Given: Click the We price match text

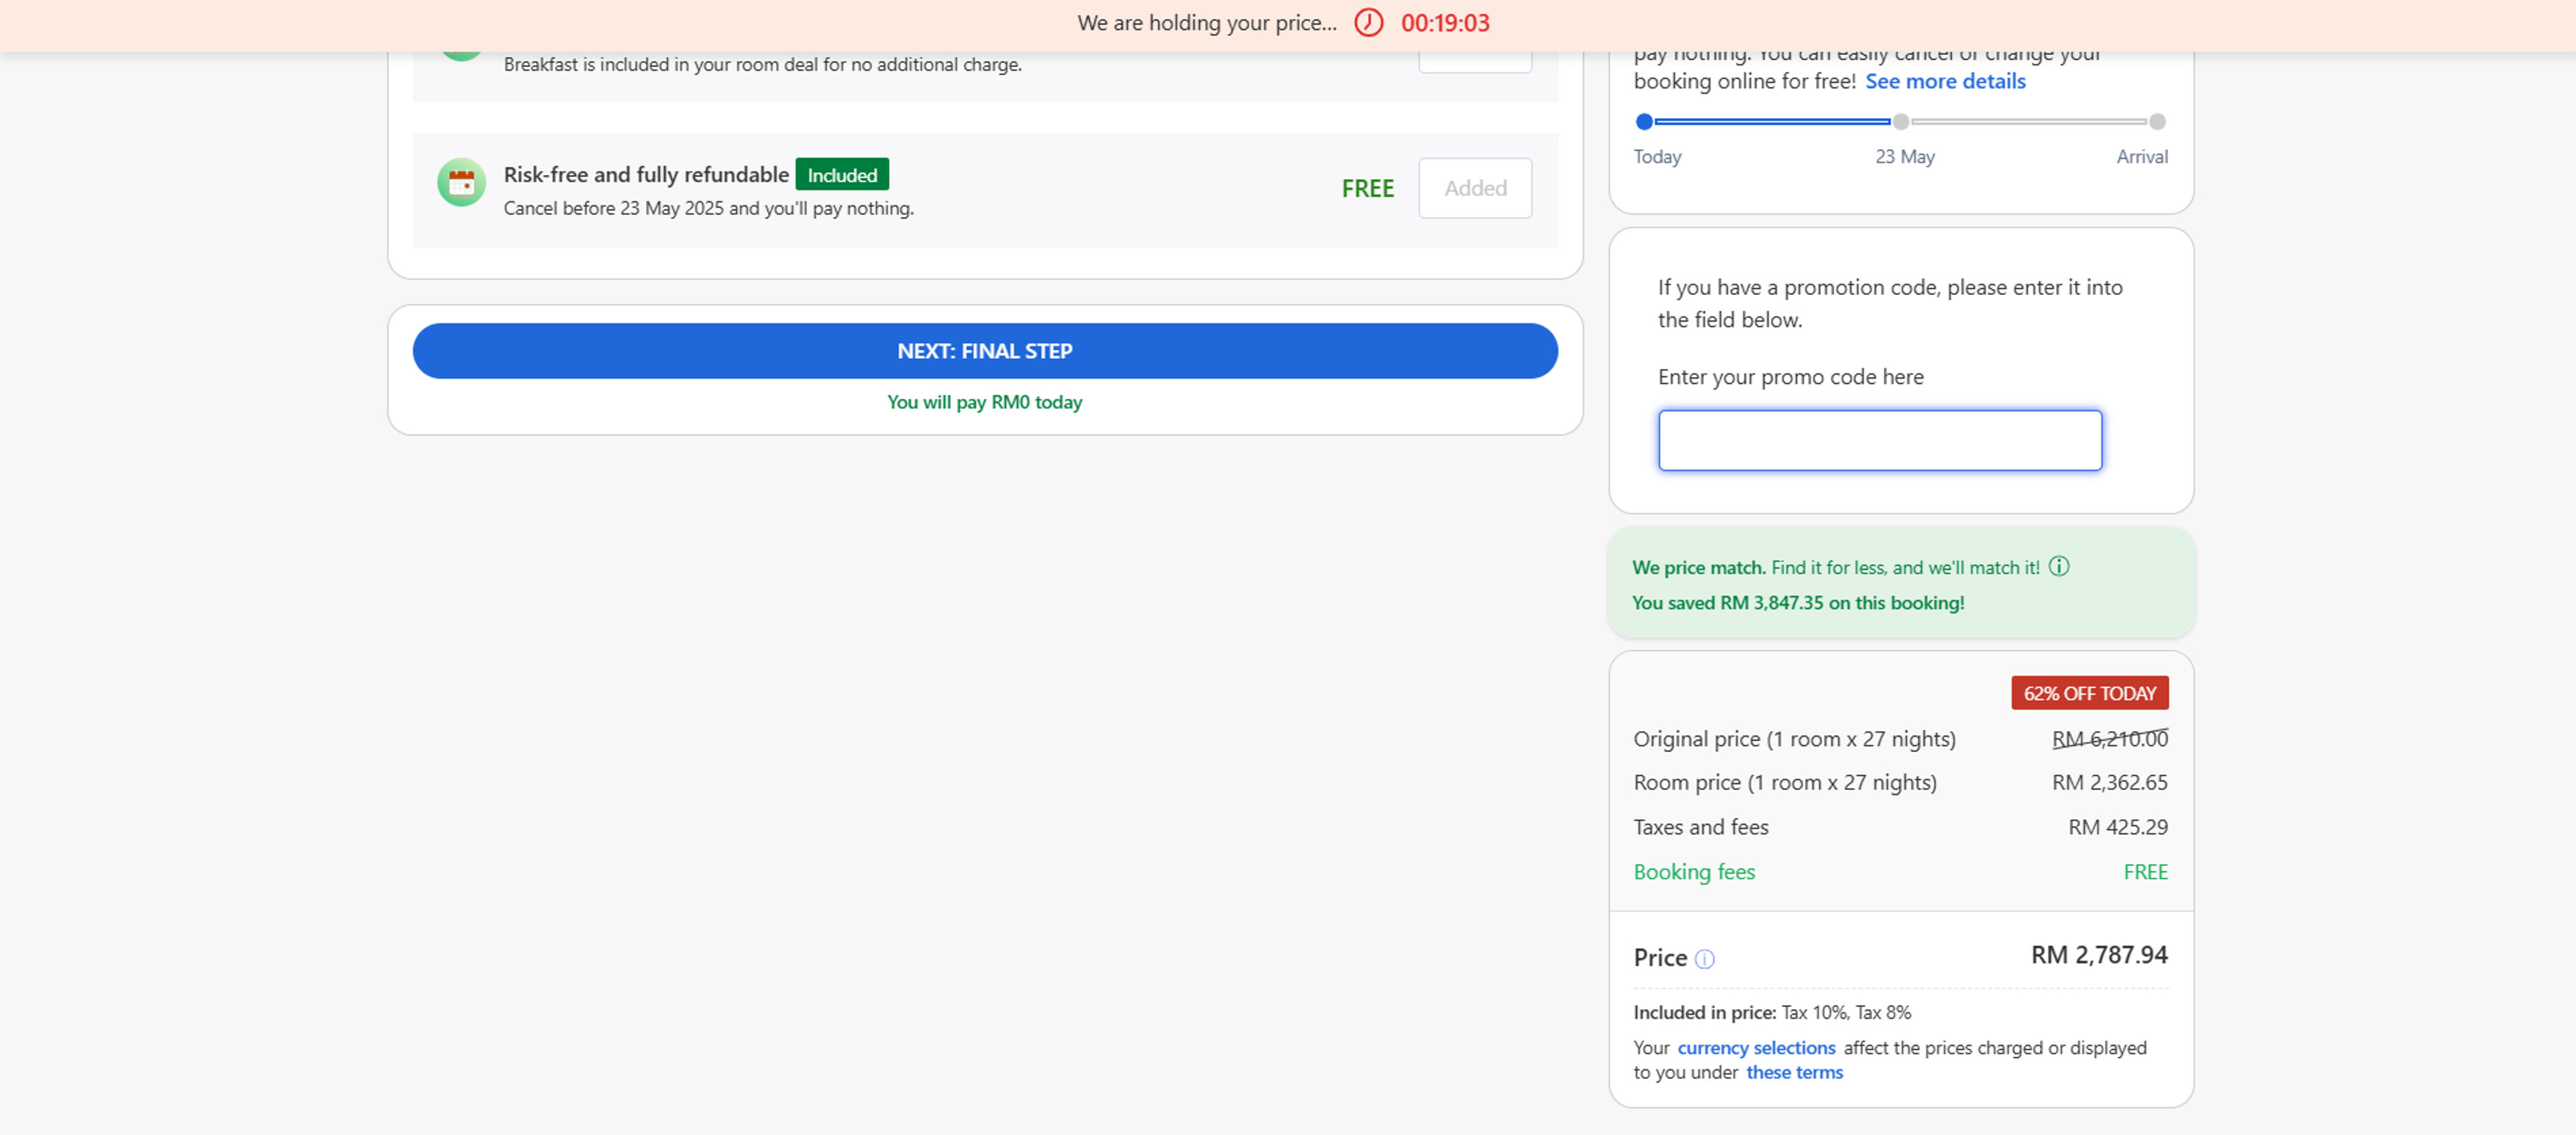Looking at the screenshot, I should point(1699,567).
